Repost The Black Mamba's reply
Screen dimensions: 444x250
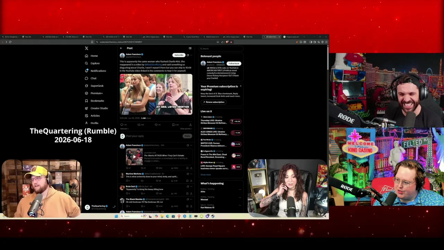coord(143,206)
